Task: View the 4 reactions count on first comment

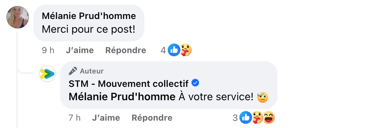Action: [163, 50]
